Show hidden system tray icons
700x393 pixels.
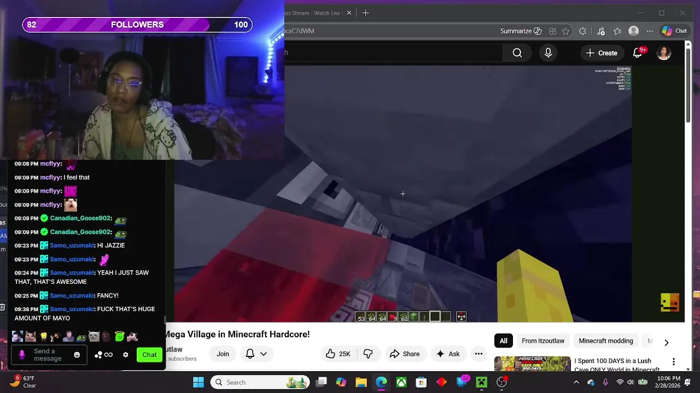576,382
